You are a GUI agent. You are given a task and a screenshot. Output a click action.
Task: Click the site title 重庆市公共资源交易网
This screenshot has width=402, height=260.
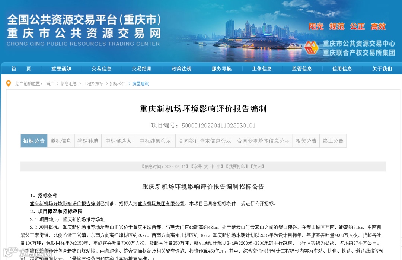point(84,34)
